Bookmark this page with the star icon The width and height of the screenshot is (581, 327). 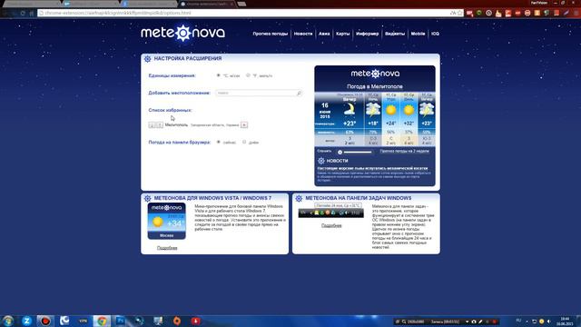click(x=460, y=13)
